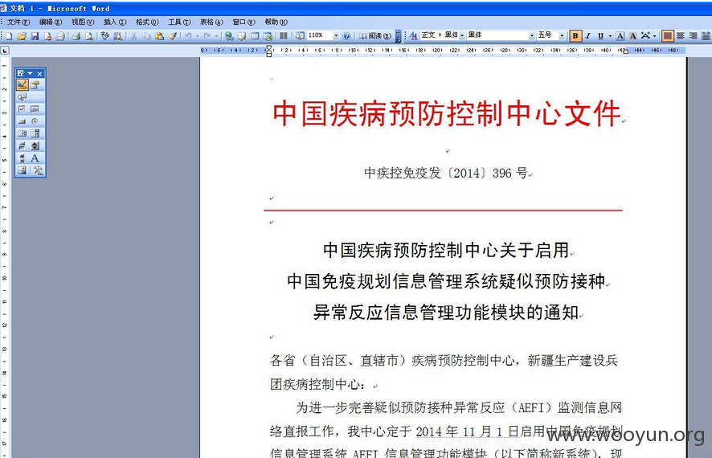Select Command Button control tool
The image size is (712, 458).
coord(22,121)
